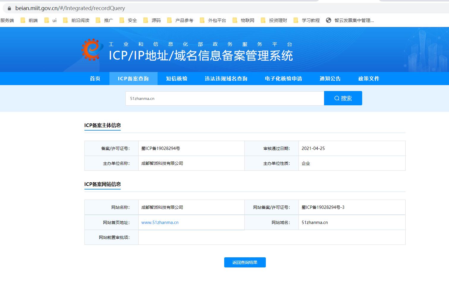
Task: Click the 备案/许可证号 label
Action: [x=115, y=148]
